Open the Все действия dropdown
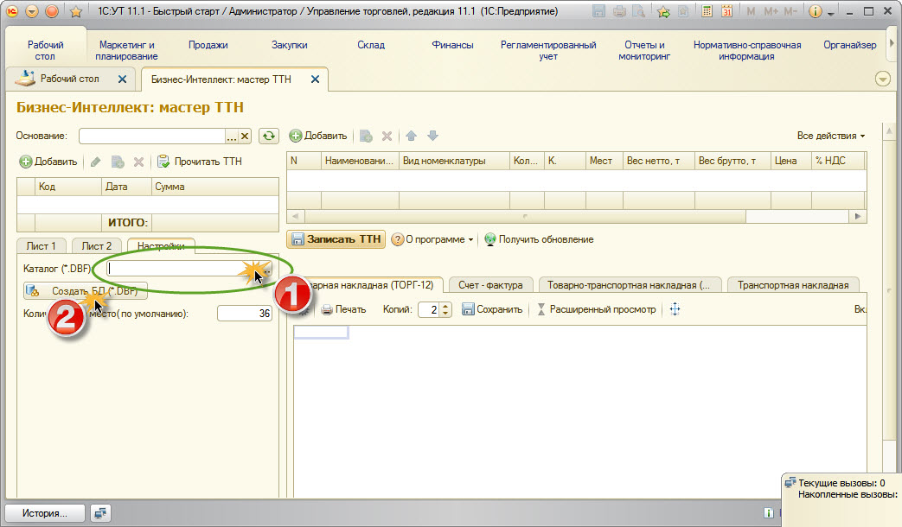This screenshot has height=527, width=902. coord(831,137)
